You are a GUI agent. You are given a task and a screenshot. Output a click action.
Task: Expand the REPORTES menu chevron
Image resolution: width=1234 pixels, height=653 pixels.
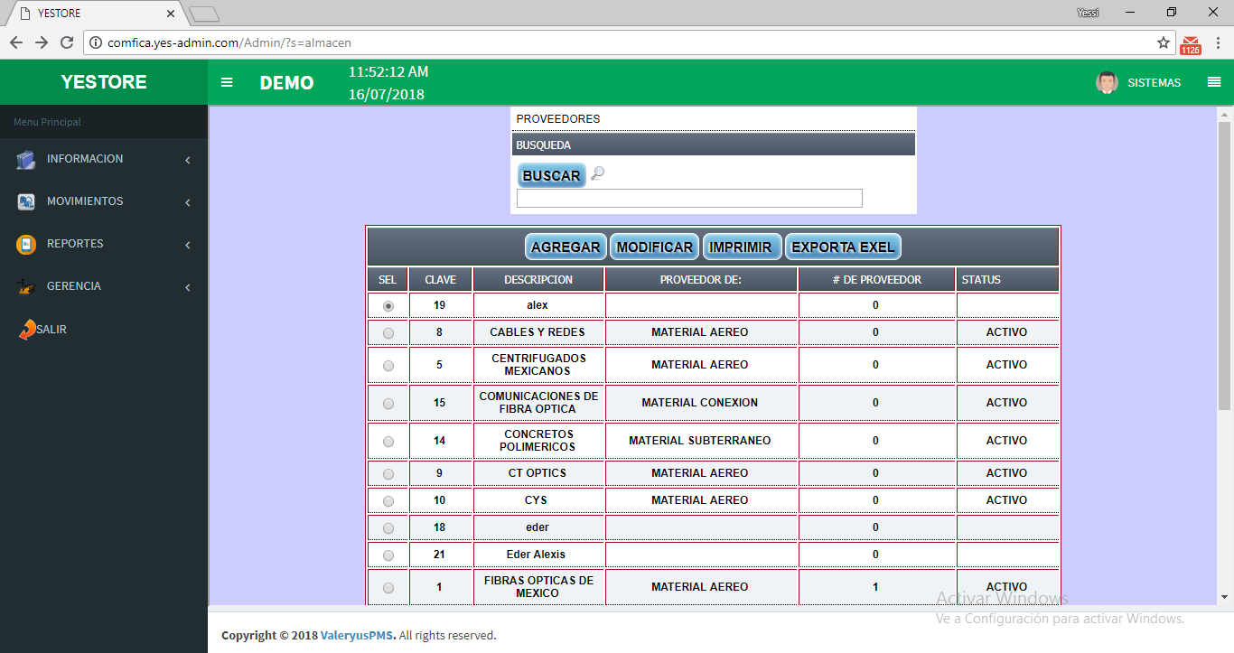(188, 245)
